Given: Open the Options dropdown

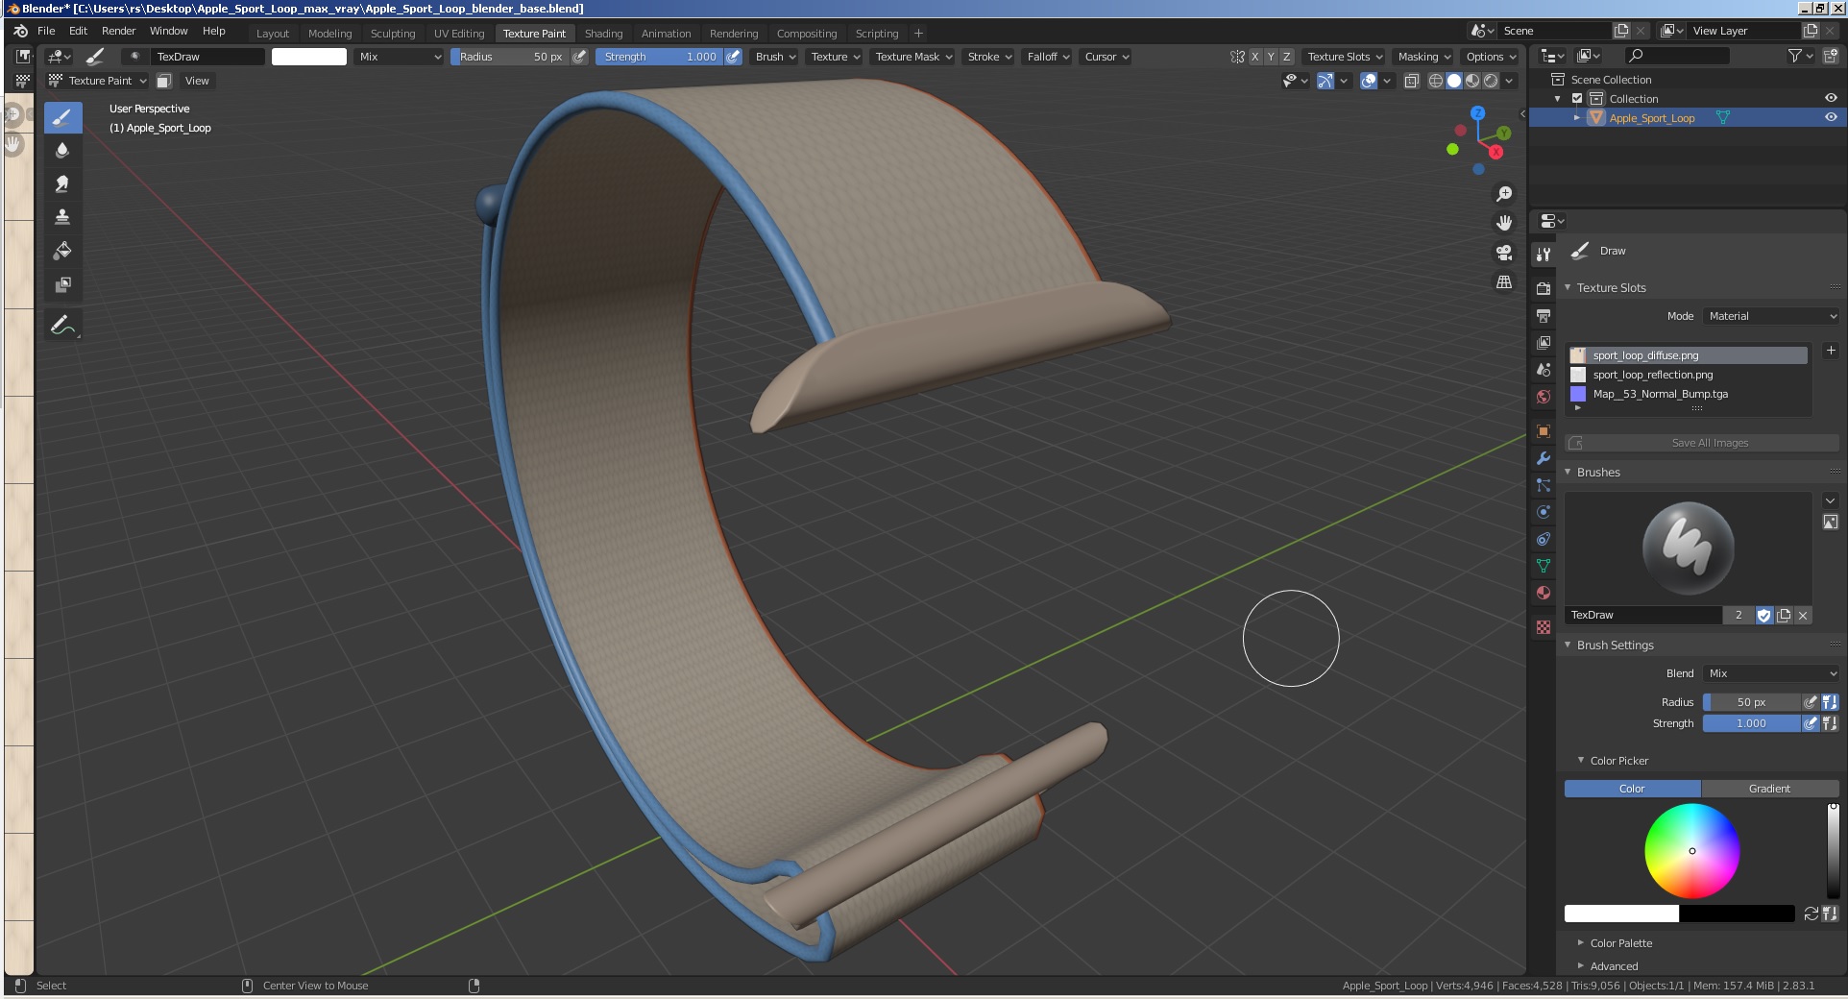Looking at the screenshot, I should tap(1491, 57).
